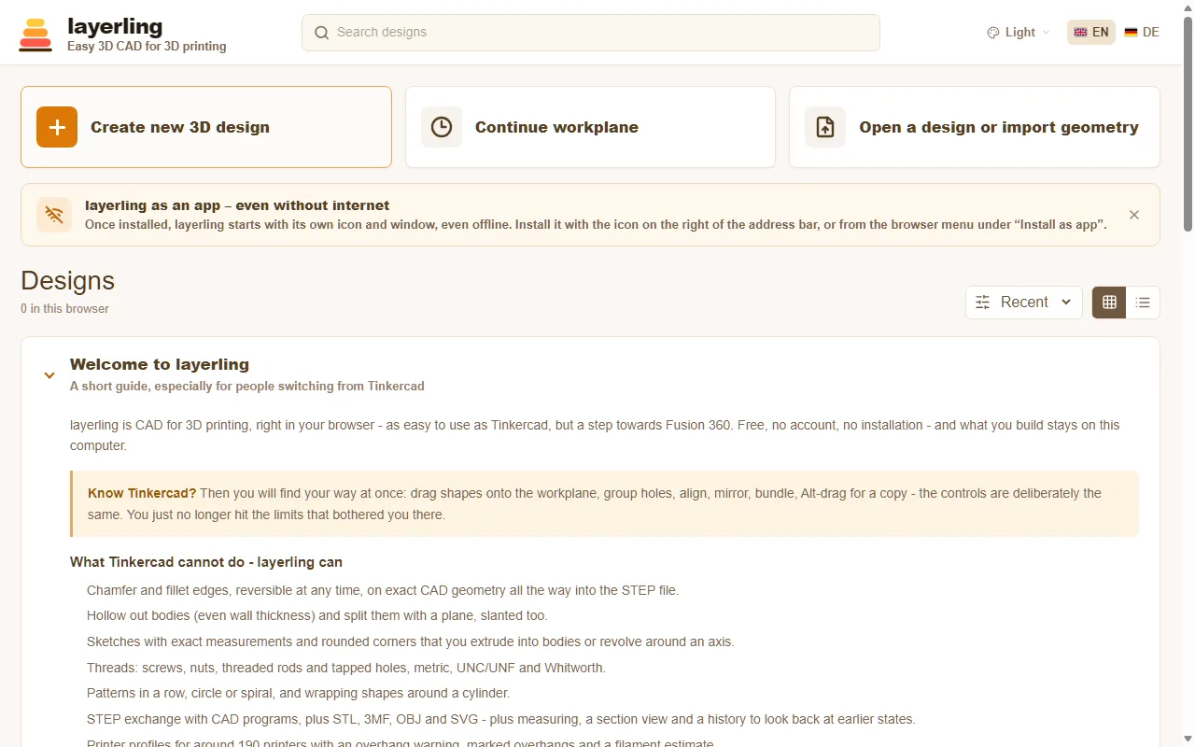Click the "Hollow out bodies" line
The height and width of the screenshot is (747, 1195).
(x=317, y=616)
